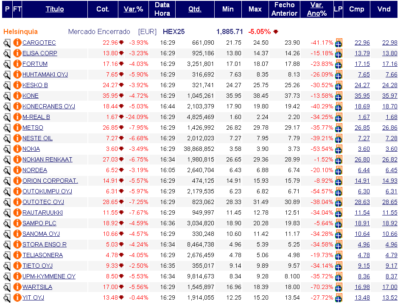Click the LP add icon for NOKIA

tap(339, 149)
